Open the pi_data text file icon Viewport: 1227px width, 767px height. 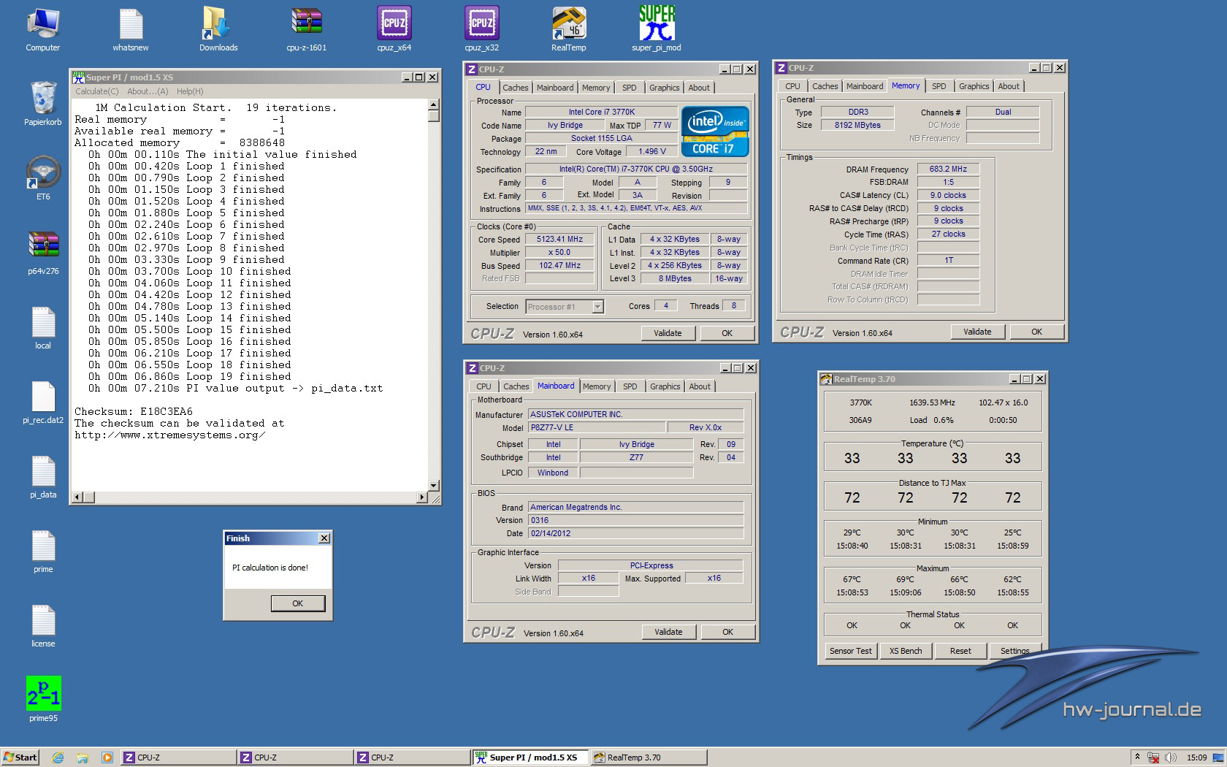pyautogui.click(x=43, y=471)
